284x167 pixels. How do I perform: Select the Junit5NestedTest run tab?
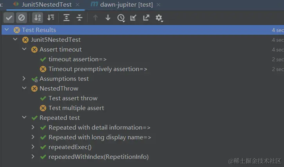pyautogui.click(x=46, y=4)
